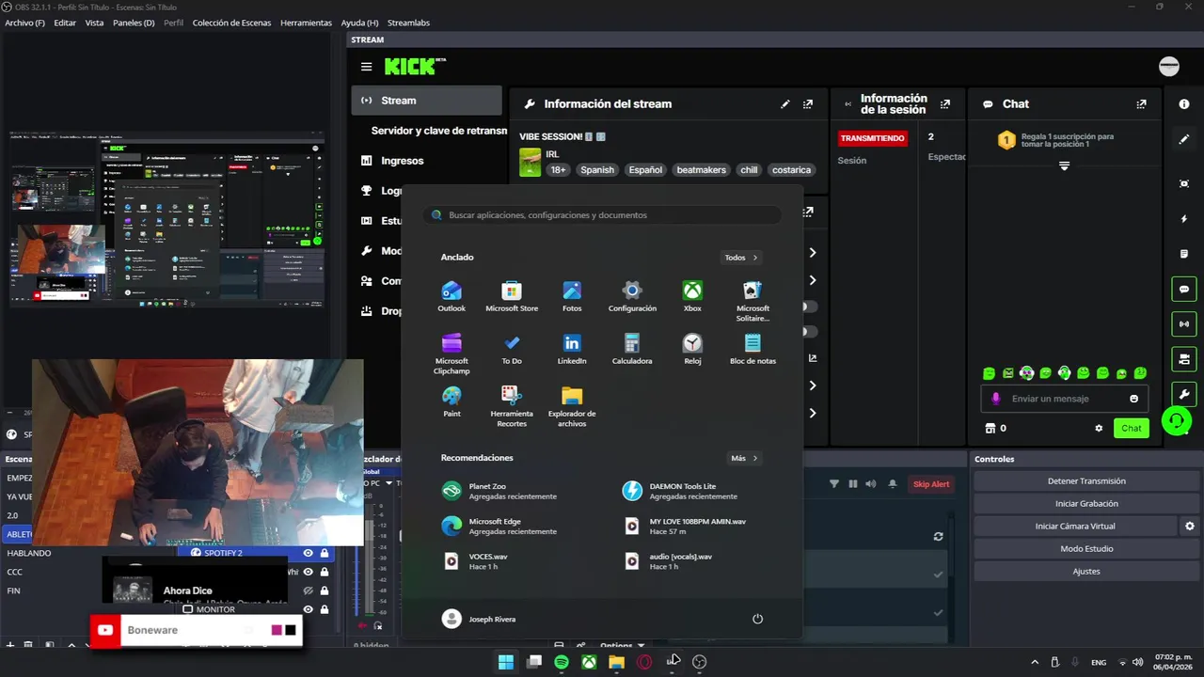Open the To Do app
The height and width of the screenshot is (677, 1204).
[512, 349]
